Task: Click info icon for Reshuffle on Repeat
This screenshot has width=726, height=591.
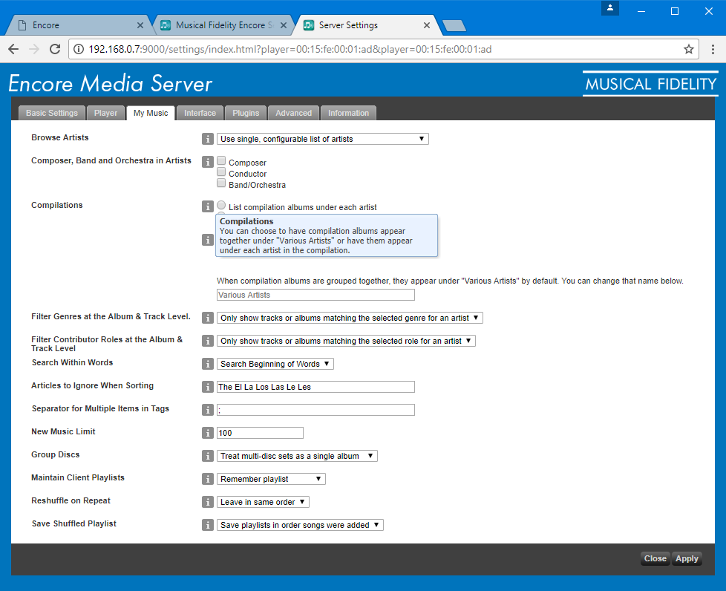Action: (x=207, y=502)
